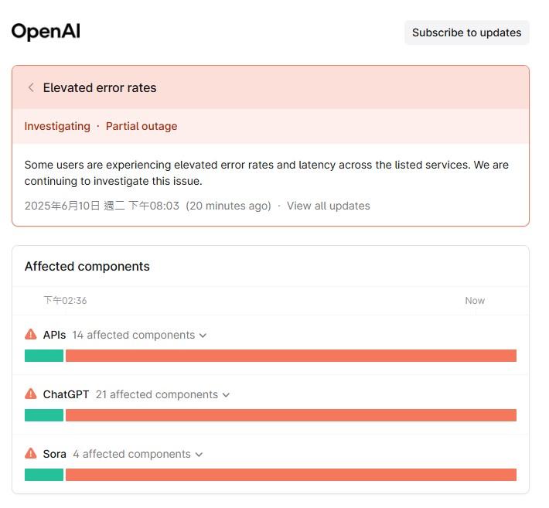549x508 pixels.
Task: Open the View all updates link
Action: [328, 206]
